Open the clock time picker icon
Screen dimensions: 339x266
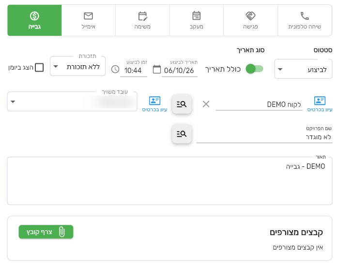(x=115, y=70)
